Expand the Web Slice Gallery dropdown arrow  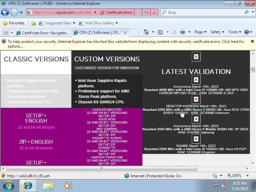tap(116, 23)
